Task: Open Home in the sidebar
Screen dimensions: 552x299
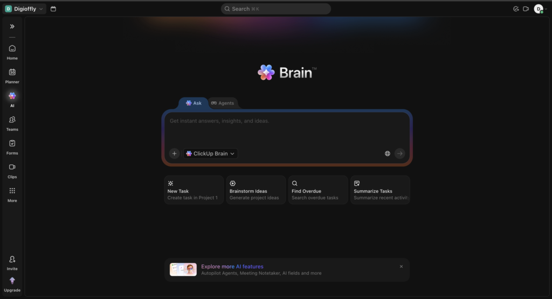Action: click(x=12, y=52)
